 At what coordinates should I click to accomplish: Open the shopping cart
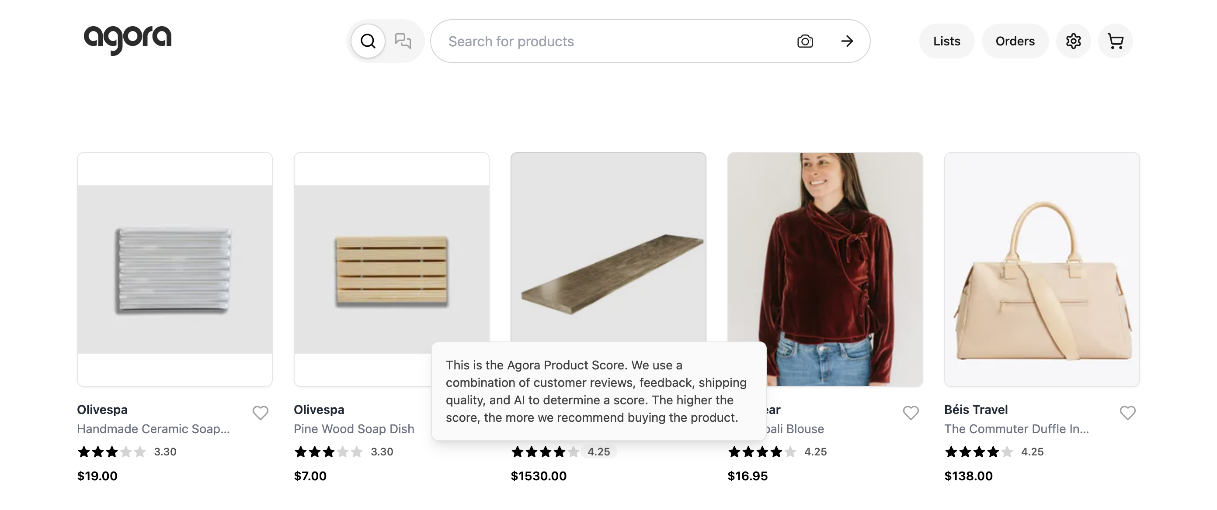tap(1116, 41)
